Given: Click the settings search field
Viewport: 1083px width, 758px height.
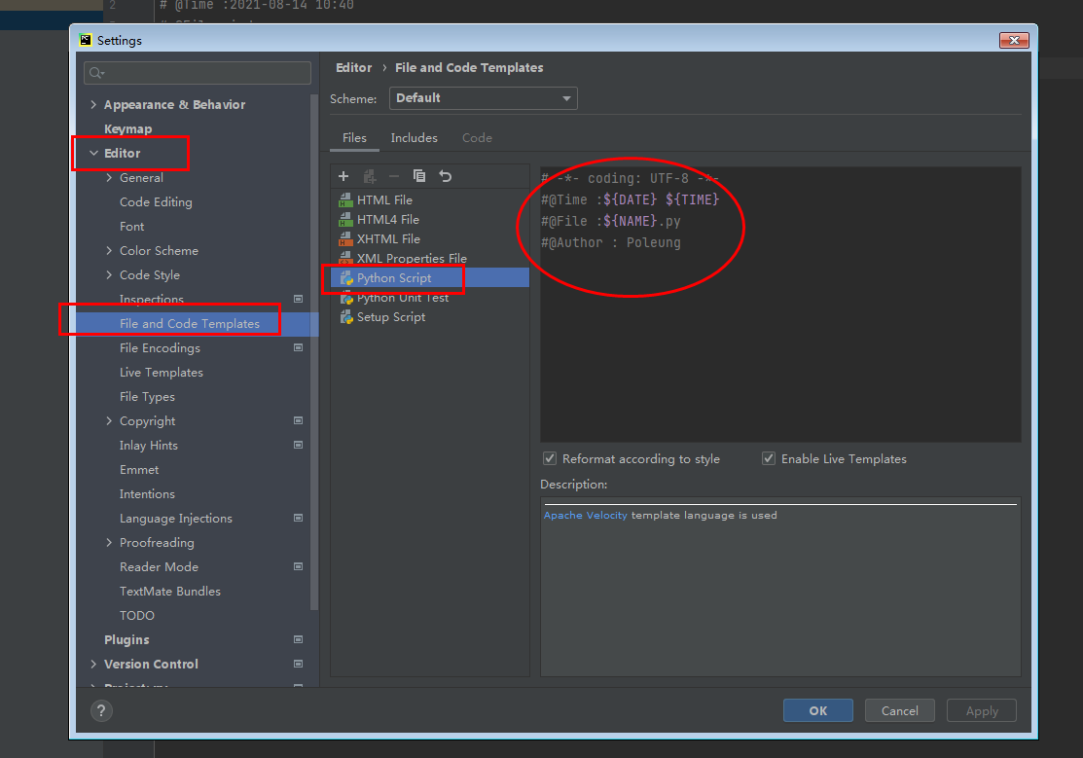Looking at the screenshot, I should pyautogui.click(x=198, y=73).
